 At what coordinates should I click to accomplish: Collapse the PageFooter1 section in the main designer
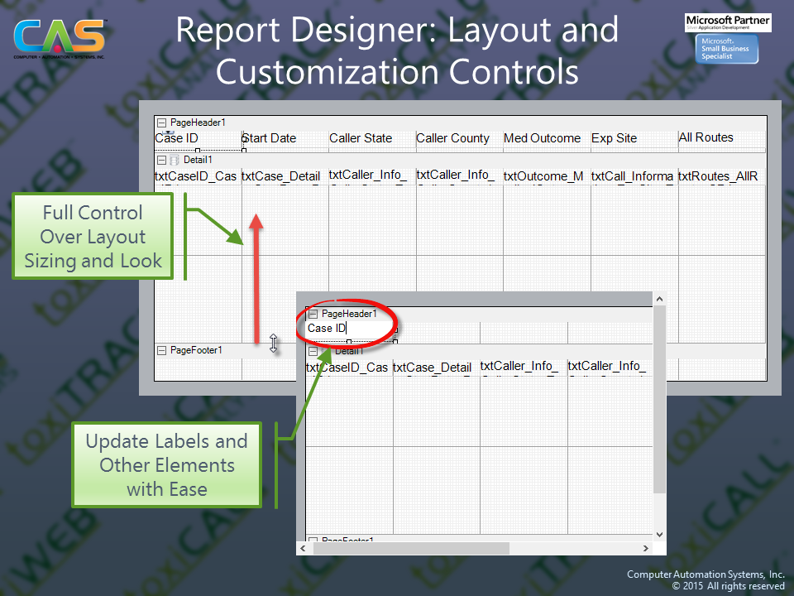coord(162,351)
